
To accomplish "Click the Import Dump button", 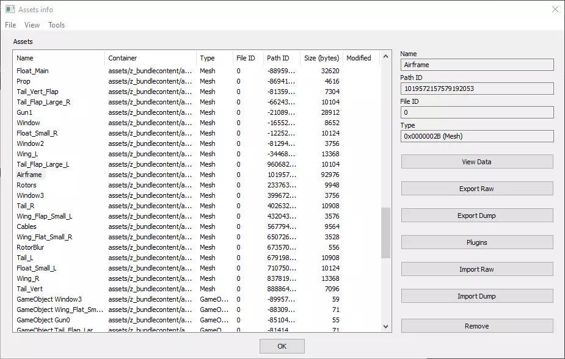I will pos(476,296).
